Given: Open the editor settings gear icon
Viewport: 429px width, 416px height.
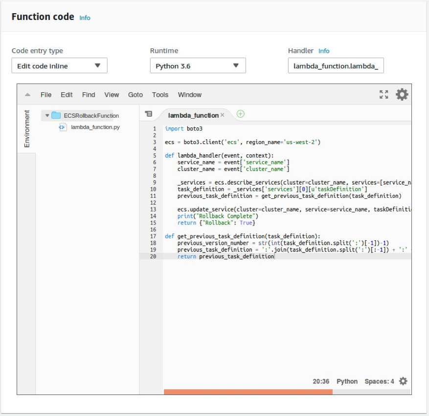Looking at the screenshot, I should [x=402, y=95].
